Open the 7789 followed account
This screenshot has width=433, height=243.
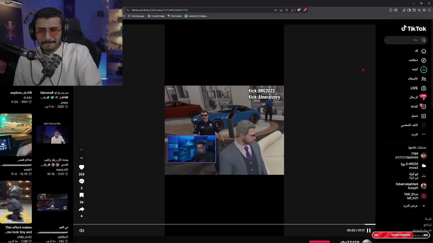point(411,156)
